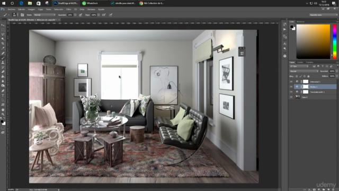Hide the Niveles 1 layer
This screenshot has height=191, width=339.
(x=291, y=87)
